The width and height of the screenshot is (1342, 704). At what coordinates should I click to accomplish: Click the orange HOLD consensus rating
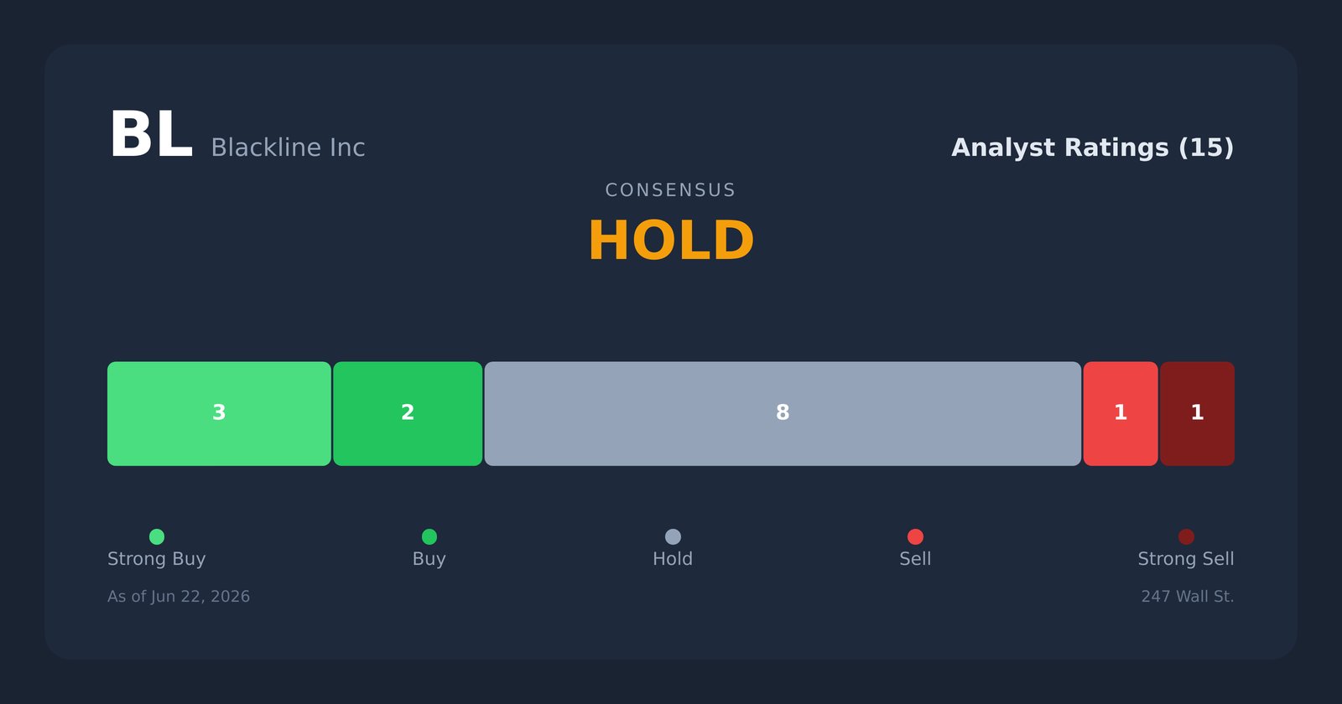click(x=671, y=241)
